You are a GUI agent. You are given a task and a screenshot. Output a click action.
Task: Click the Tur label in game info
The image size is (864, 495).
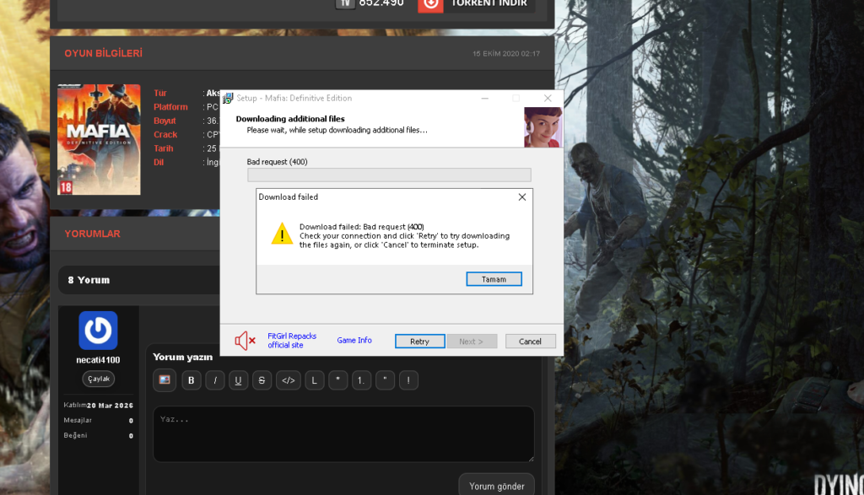pyautogui.click(x=159, y=93)
